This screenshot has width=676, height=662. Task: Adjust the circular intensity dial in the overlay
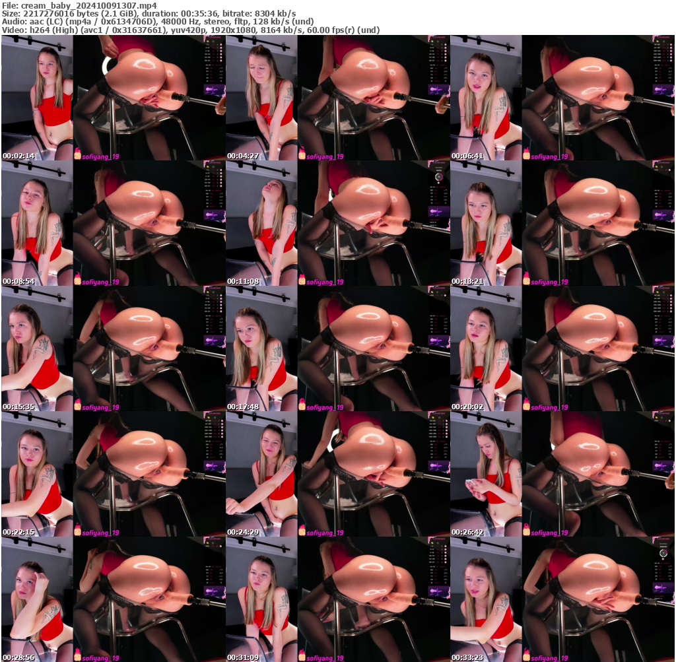coord(439,177)
